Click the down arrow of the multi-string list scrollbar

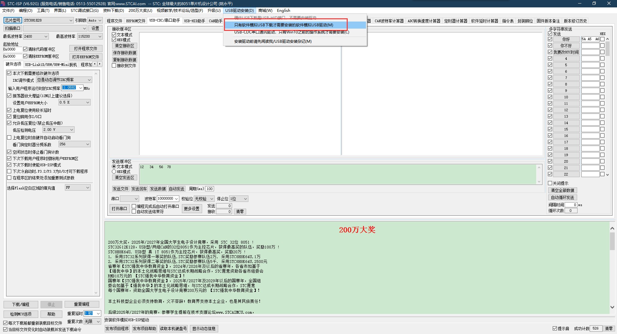coord(607,175)
